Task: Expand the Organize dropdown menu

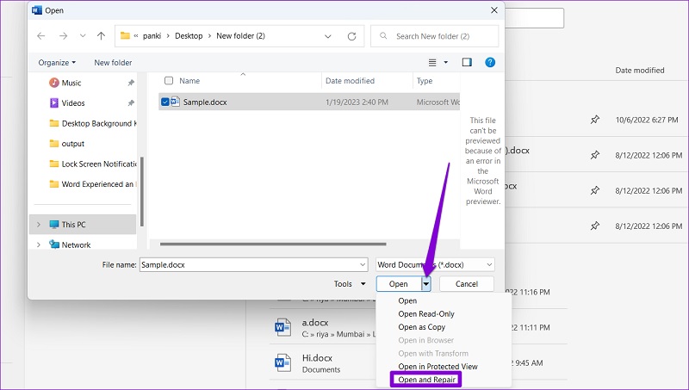Action: 57,63
